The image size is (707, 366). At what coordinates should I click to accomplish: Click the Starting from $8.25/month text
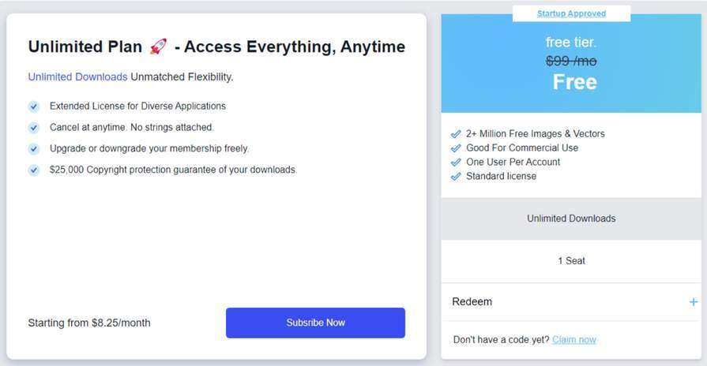[89, 323]
